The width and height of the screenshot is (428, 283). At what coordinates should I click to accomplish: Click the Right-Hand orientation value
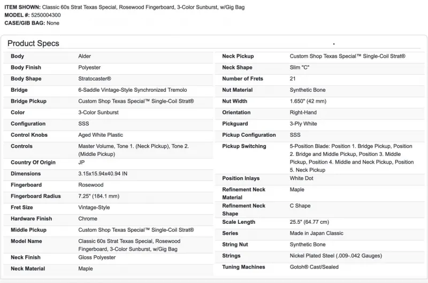[303, 112]
